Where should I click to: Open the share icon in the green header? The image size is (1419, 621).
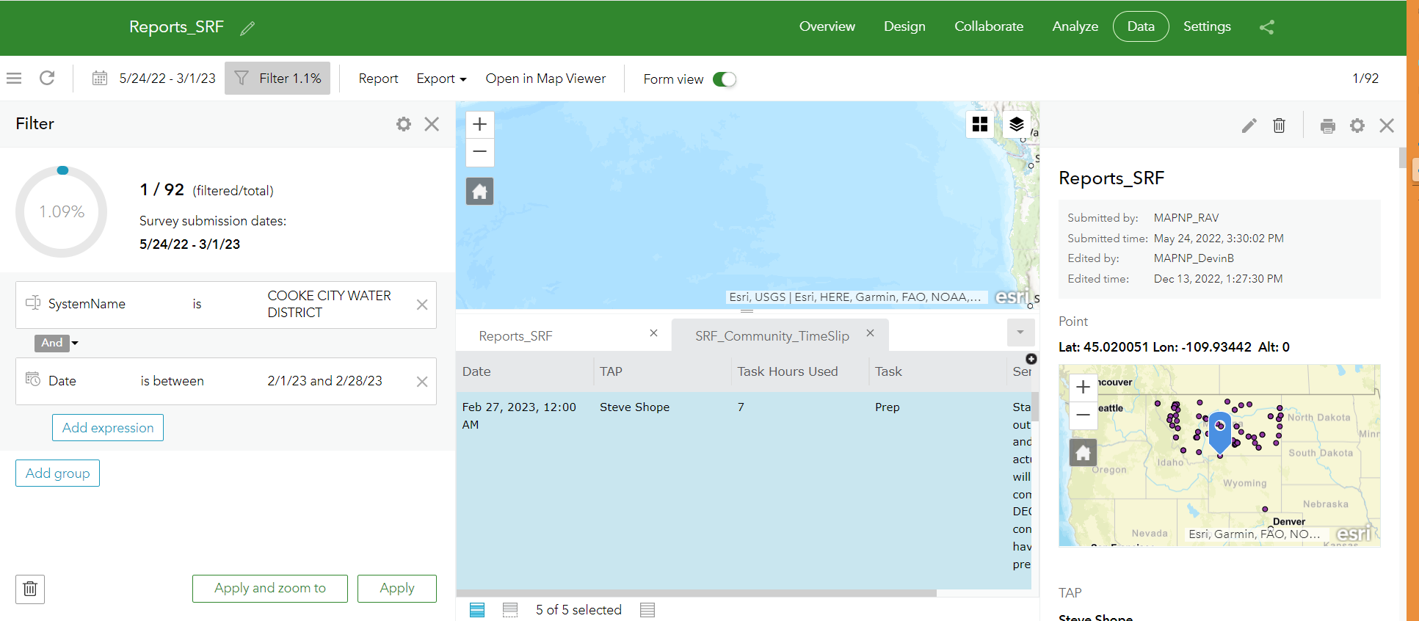[x=1267, y=27]
